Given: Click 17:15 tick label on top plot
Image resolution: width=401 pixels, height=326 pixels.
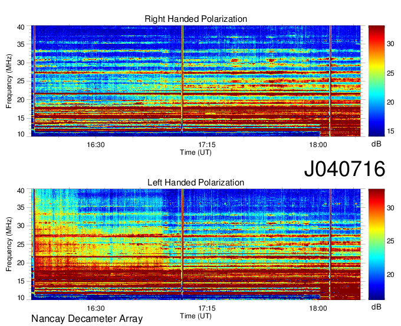Looking at the screenshot, I should 207,145.
